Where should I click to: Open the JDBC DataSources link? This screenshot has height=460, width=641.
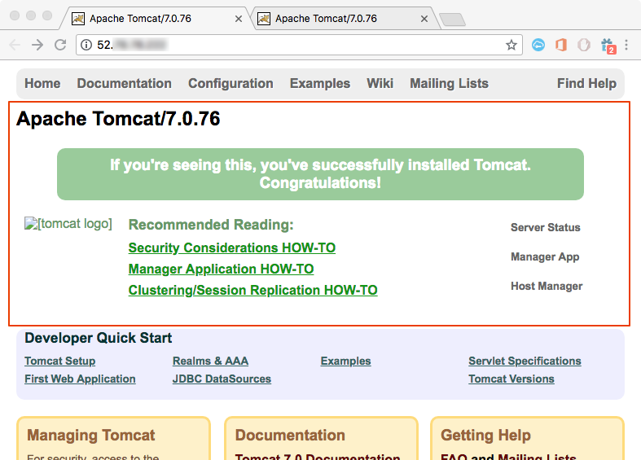click(x=222, y=379)
